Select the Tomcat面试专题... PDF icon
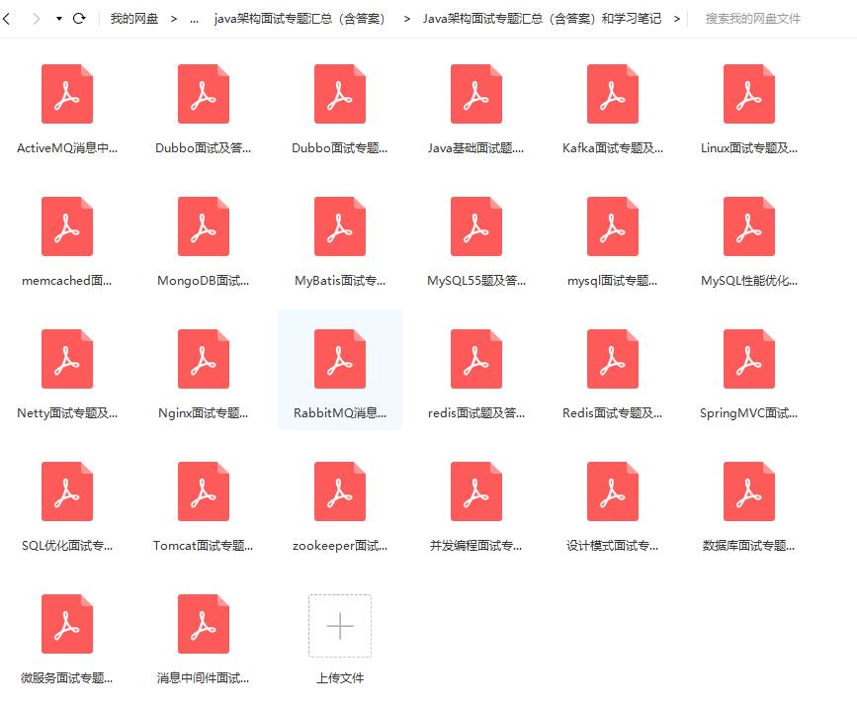The width and height of the screenshot is (857, 710). (204, 491)
